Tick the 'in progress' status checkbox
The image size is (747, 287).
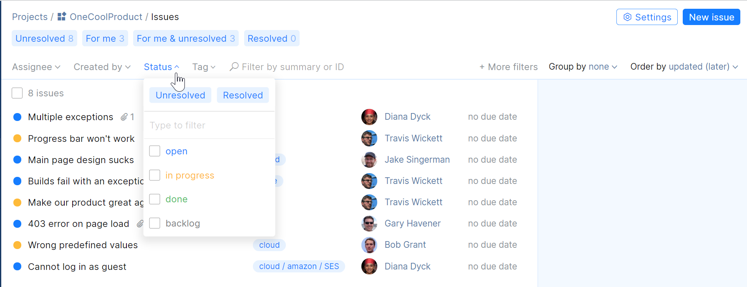(x=155, y=175)
